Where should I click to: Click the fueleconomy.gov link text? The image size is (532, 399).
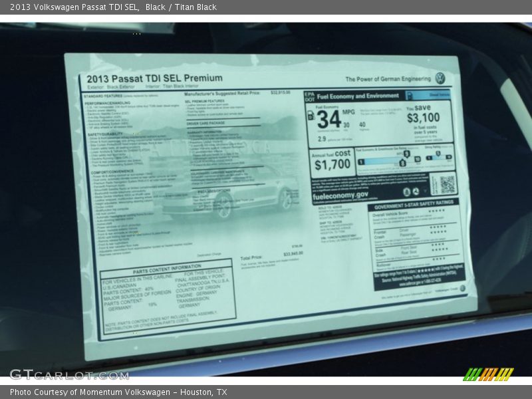[340, 196]
